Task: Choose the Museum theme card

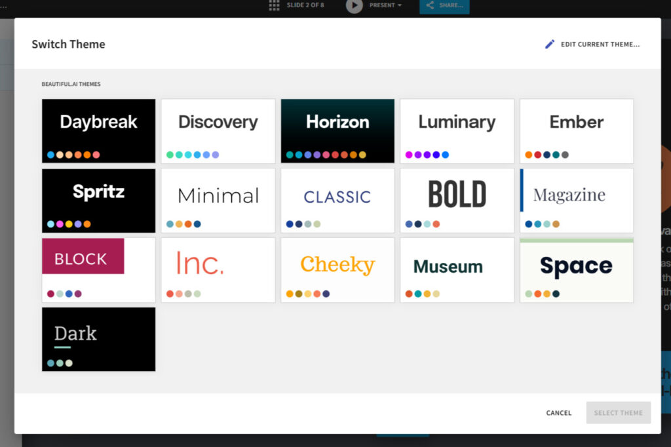Action: 457,270
